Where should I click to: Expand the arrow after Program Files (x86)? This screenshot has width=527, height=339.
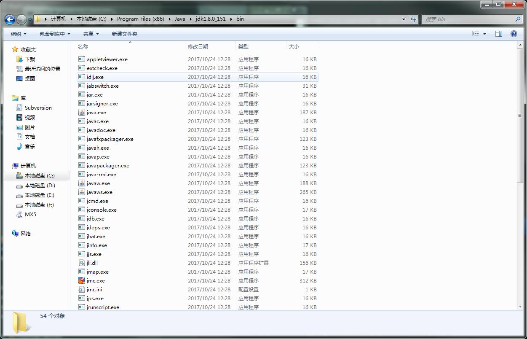(169, 19)
